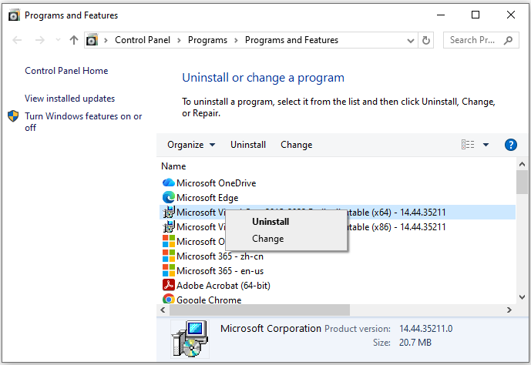Click size value 20.7 MB
531x365 pixels.
415,343
